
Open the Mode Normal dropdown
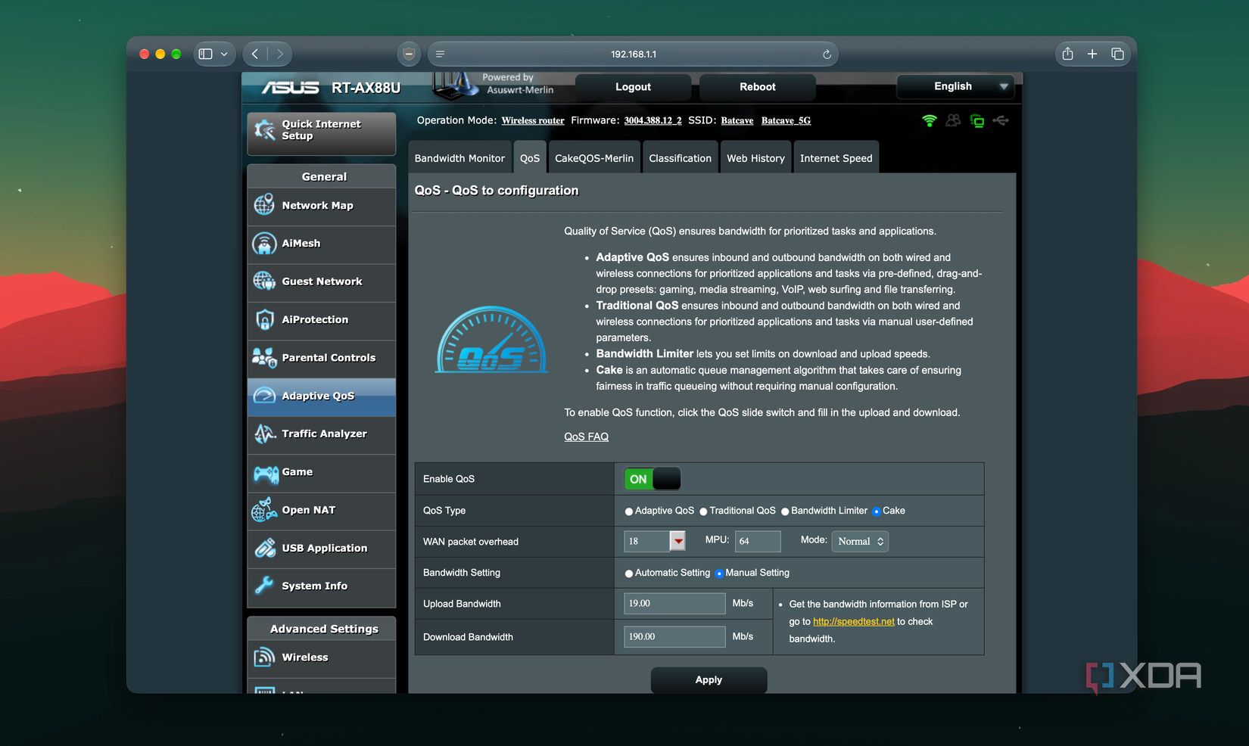(860, 542)
